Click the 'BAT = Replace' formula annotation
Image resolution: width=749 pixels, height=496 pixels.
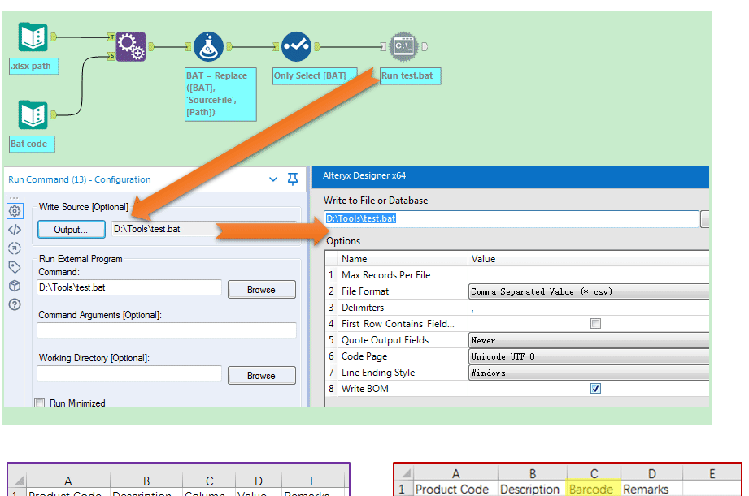click(x=220, y=94)
